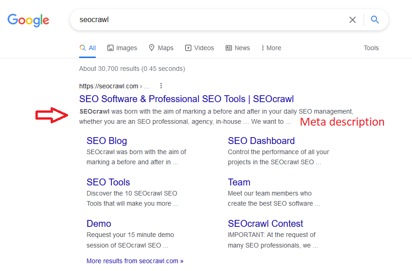Switch to the All results tab
412x271 pixels.
pos(87,47)
